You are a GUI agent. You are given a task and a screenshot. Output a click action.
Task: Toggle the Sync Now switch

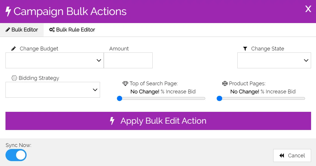point(16,155)
